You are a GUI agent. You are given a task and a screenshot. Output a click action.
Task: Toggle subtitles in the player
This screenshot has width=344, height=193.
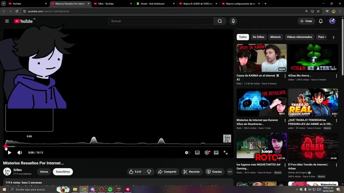coord(197,153)
